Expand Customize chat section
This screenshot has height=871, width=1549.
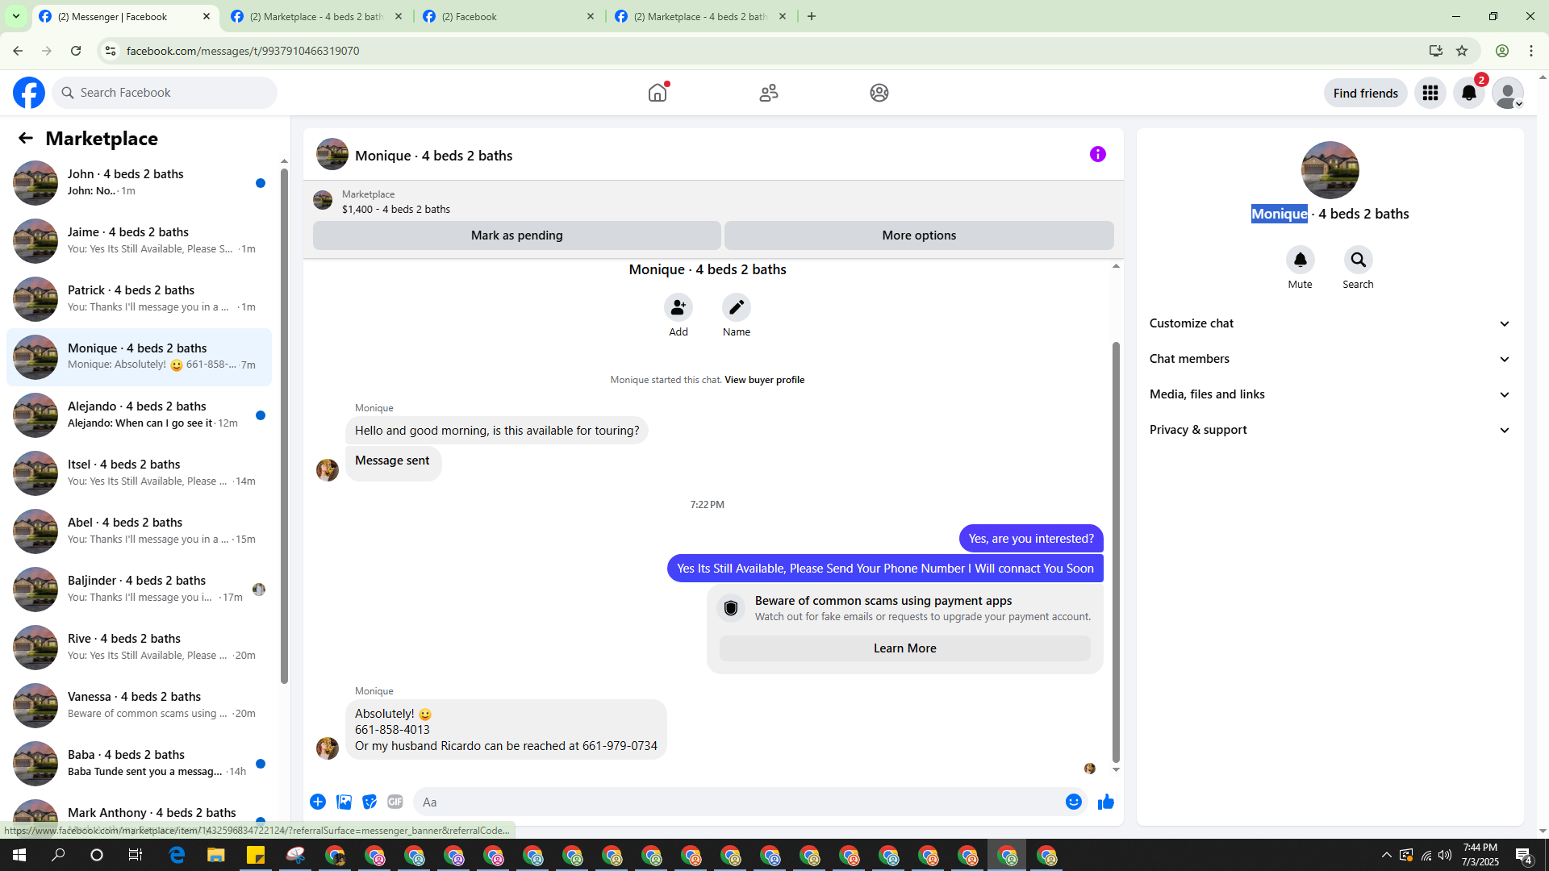(1329, 323)
